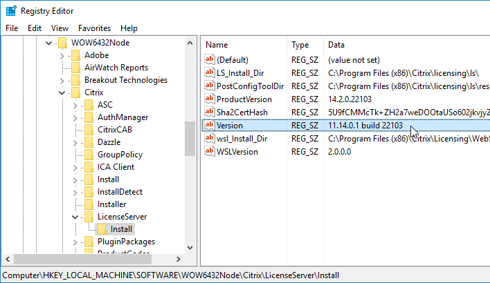Click the CitrixCAB folder icon
Screen dimensions: 490x283
pyautogui.click(x=89, y=130)
